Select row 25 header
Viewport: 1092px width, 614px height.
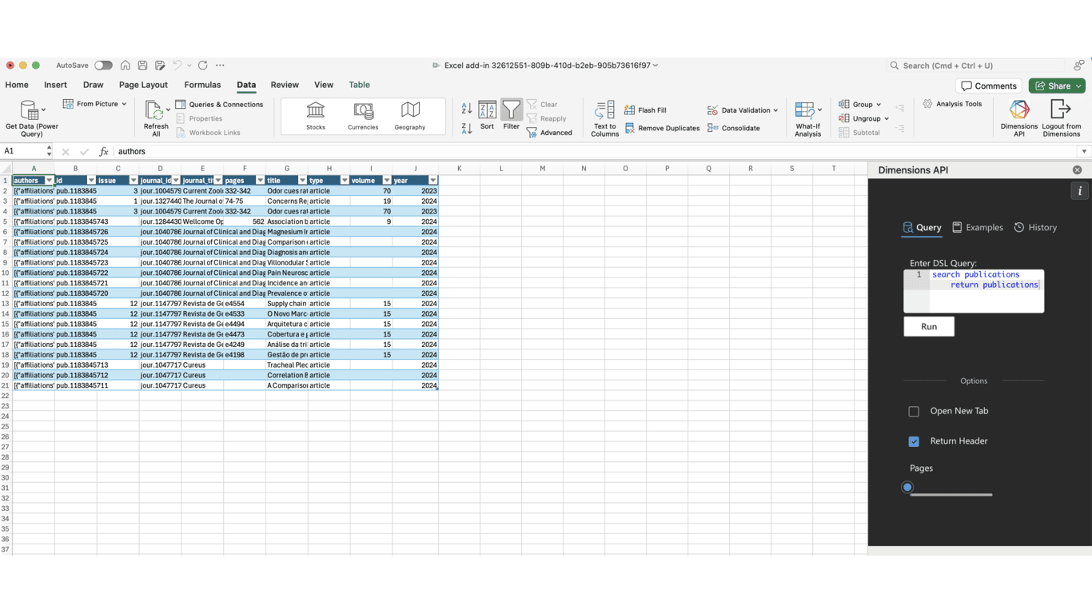[x=6, y=427]
